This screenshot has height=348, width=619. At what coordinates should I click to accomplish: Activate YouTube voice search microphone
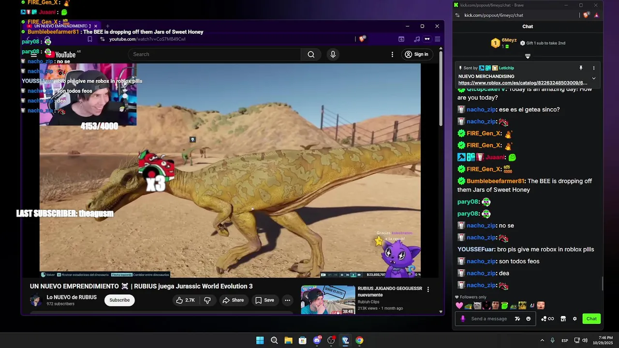tap(333, 54)
